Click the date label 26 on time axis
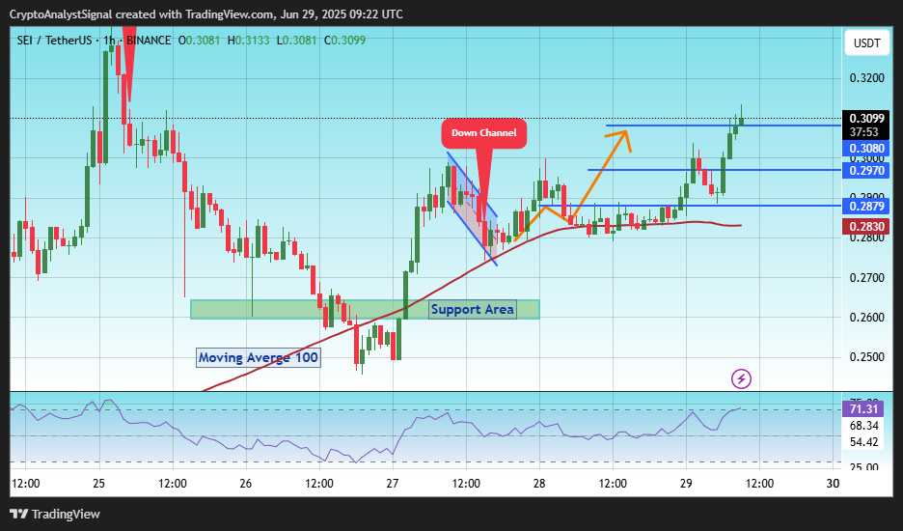The image size is (903, 531). [x=246, y=483]
